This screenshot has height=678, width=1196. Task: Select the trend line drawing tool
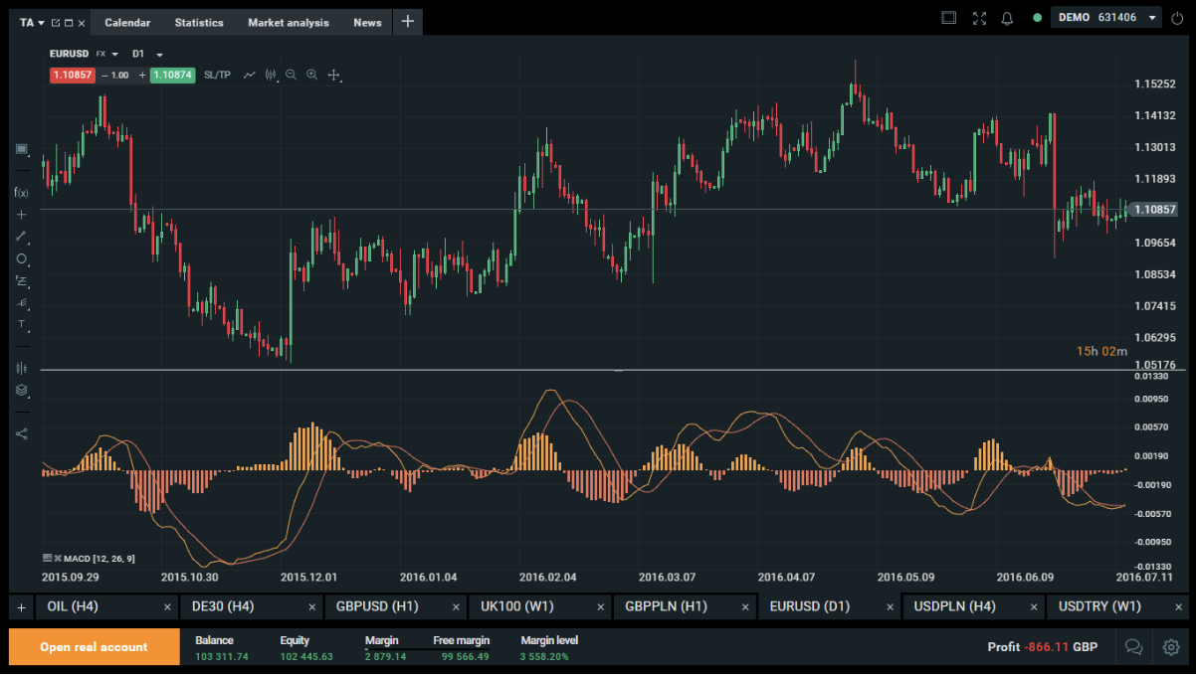click(21, 237)
